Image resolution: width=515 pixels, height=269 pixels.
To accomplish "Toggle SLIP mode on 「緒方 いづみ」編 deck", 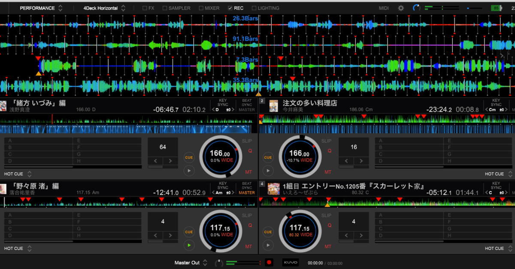I will click(247, 141).
